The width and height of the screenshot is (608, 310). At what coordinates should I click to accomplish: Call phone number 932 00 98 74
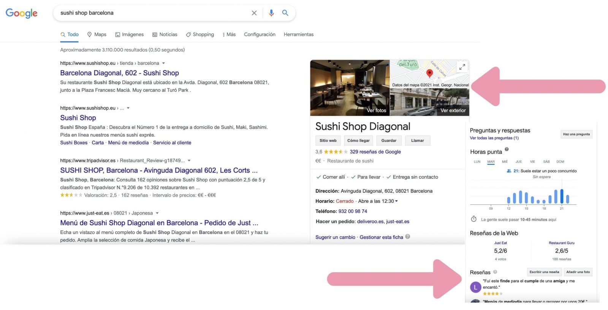(353, 211)
